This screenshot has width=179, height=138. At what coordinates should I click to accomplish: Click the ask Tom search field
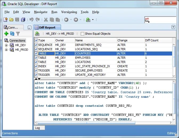160,20
